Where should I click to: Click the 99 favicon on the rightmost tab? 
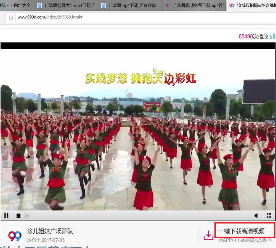point(232,5)
